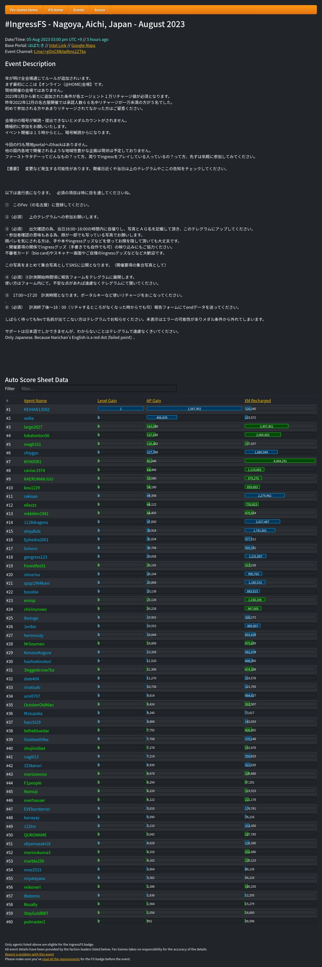Go to the IFS Home tab

pos(55,10)
